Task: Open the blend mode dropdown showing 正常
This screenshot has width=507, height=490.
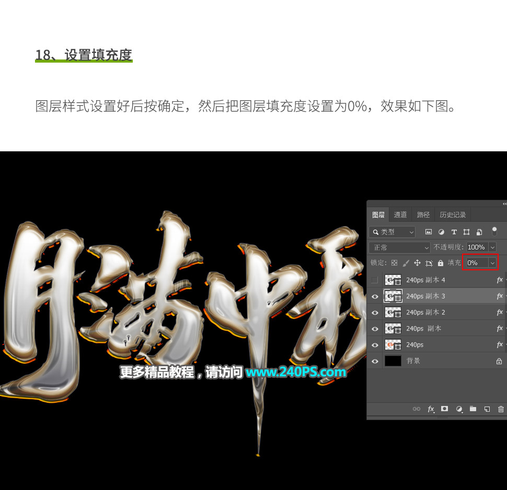Action: [x=399, y=247]
